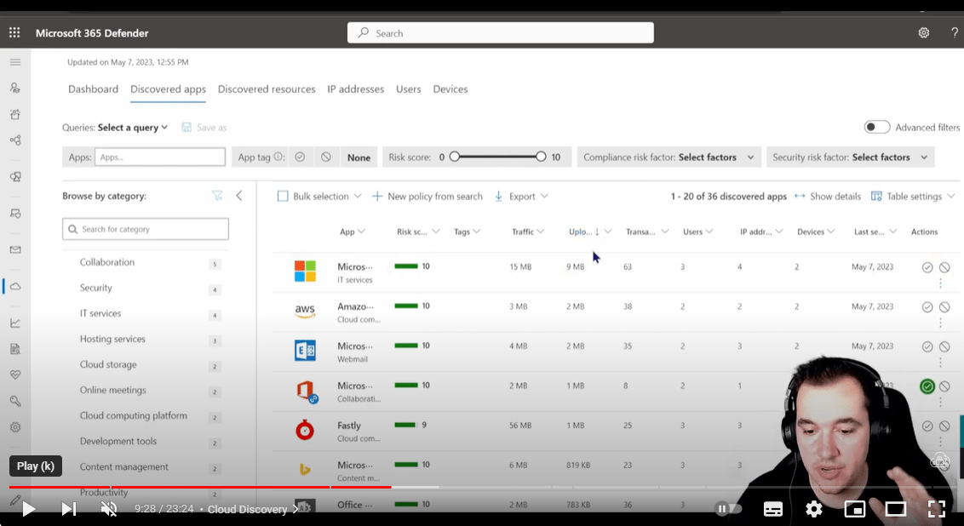The width and height of the screenshot is (964, 526).
Task: Select the Discovered apps tab
Action: pyautogui.click(x=168, y=89)
